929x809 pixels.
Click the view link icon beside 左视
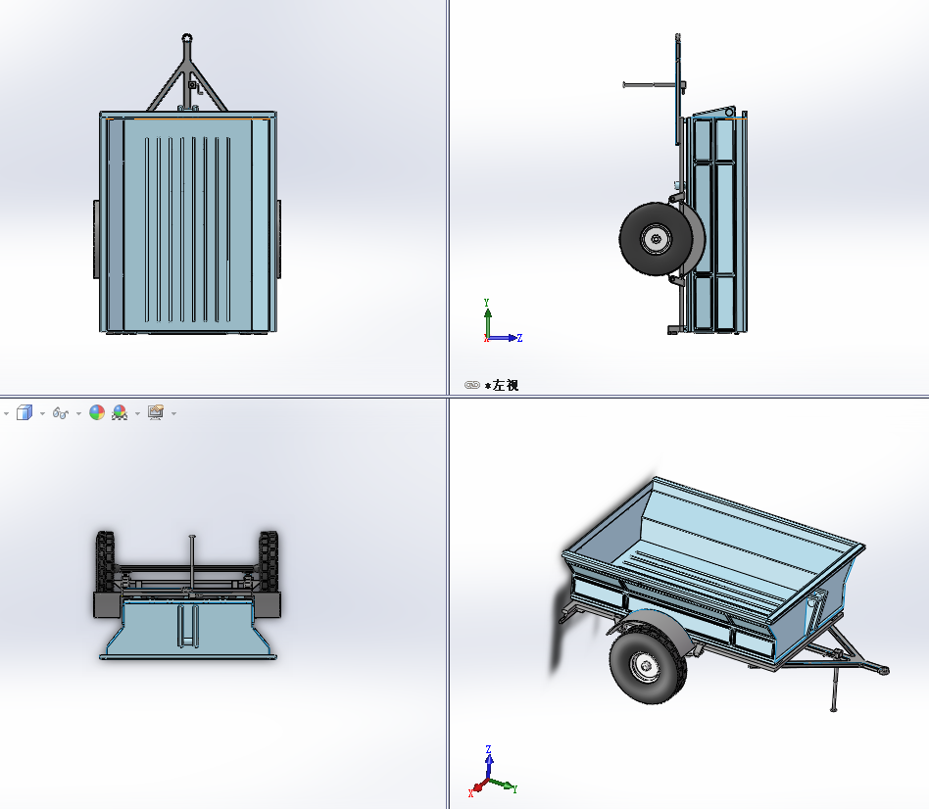[x=472, y=385]
